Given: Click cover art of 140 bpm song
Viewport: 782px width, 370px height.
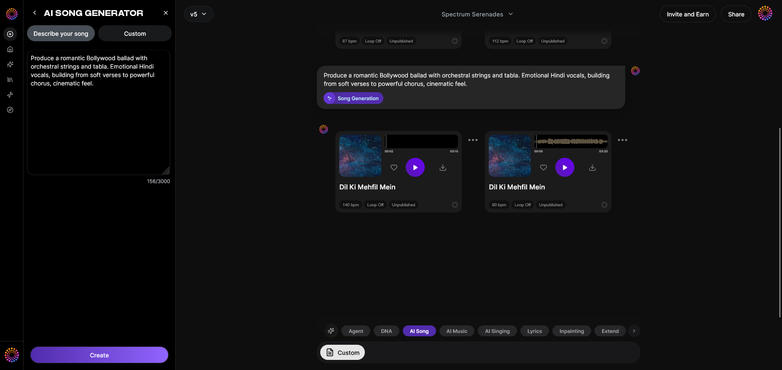Looking at the screenshot, I should [360, 156].
